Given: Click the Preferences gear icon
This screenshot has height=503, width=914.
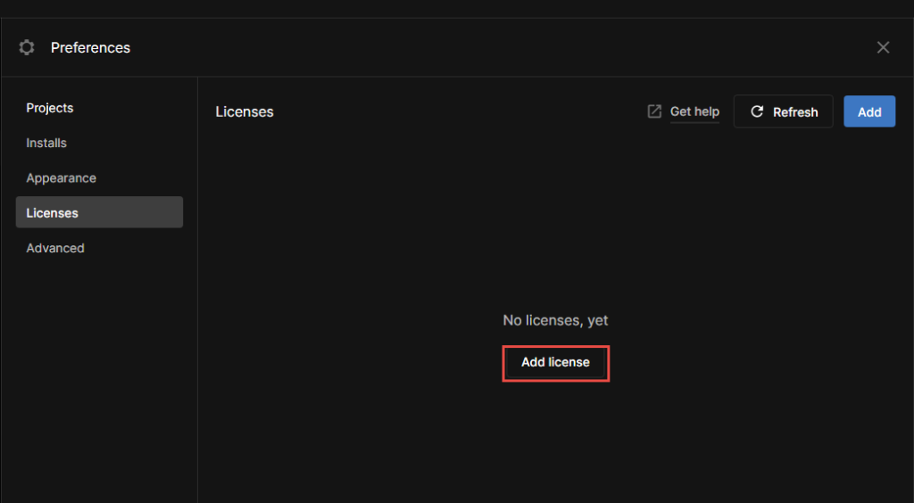Looking at the screenshot, I should (x=27, y=47).
